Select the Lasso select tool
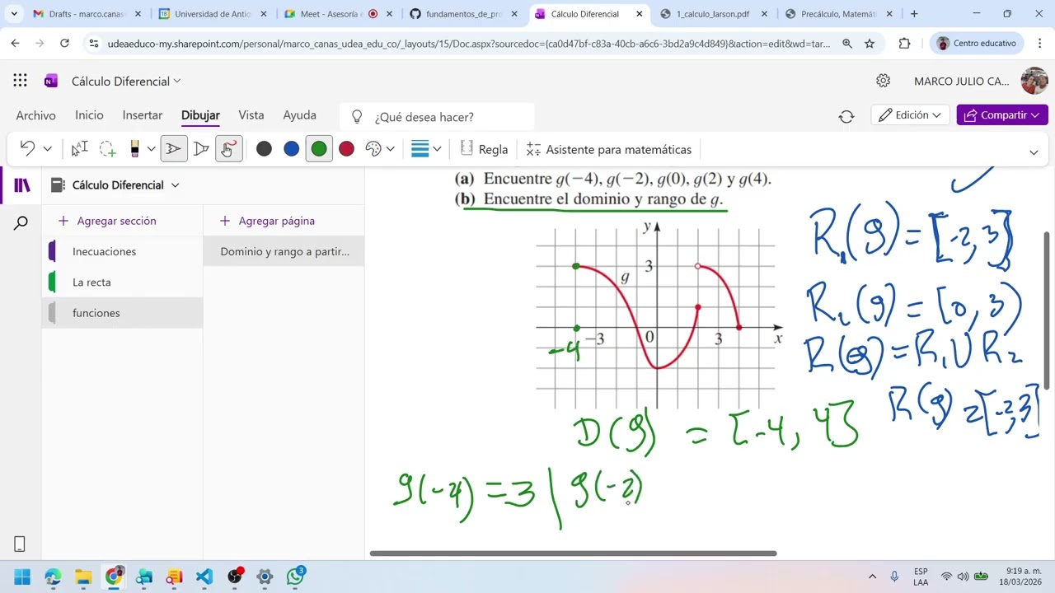1055x593 pixels. pyautogui.click(x=107, y=149)
